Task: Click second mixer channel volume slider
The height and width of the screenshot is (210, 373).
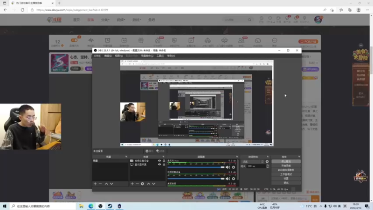Action: click(x=196, y=179)
